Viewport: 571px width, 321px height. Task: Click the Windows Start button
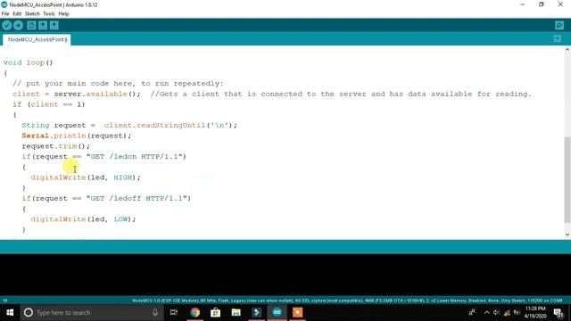10,312
